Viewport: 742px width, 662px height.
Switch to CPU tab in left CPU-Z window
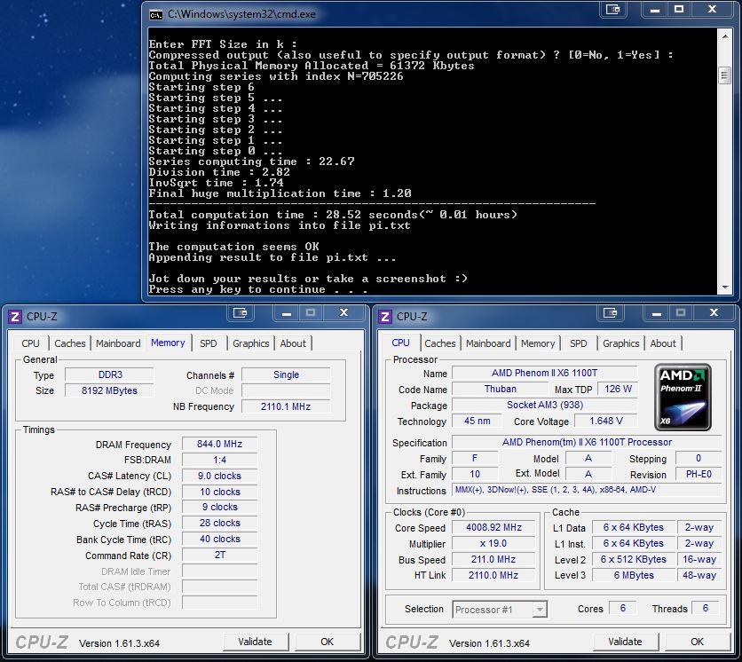[31, 343]
